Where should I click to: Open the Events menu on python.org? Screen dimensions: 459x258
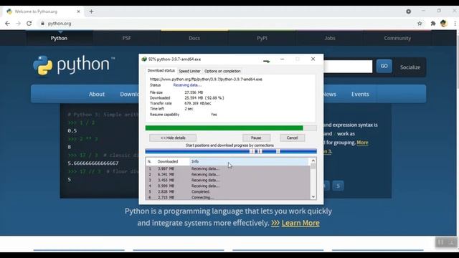pos(360,94)
